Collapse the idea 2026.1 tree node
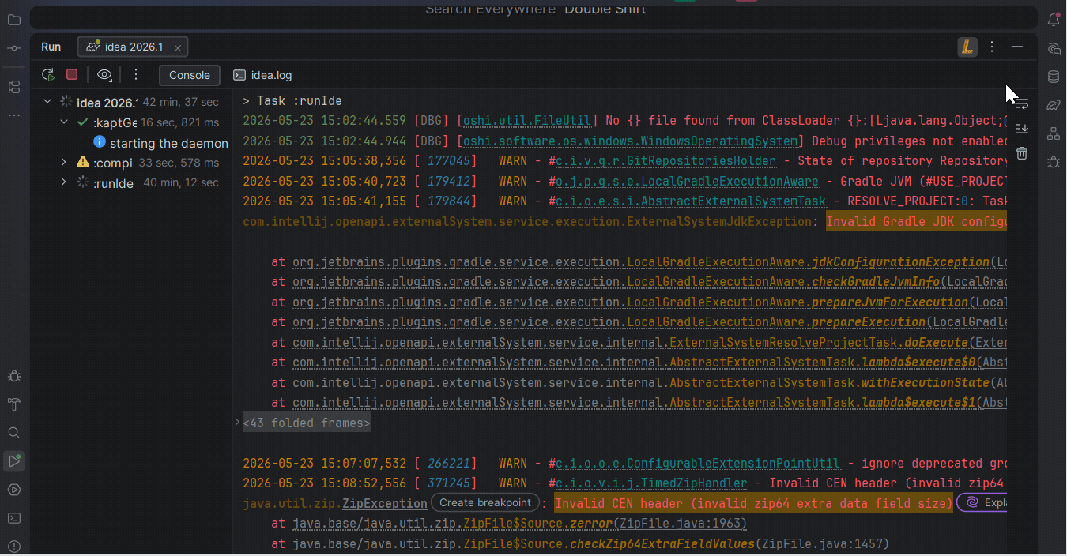Screen dimensions: 1067x556 47,102
